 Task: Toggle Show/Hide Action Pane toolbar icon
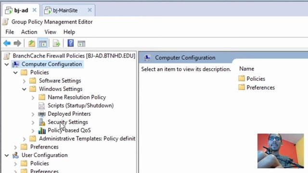click(81, 44)
